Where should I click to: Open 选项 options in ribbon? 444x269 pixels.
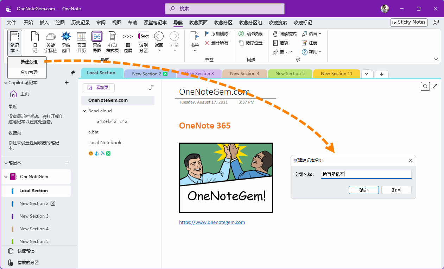(x=281, y=43)
